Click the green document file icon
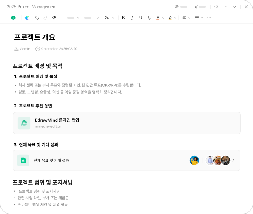This screenshot has height=214, width=253. (x=23, y=160)
